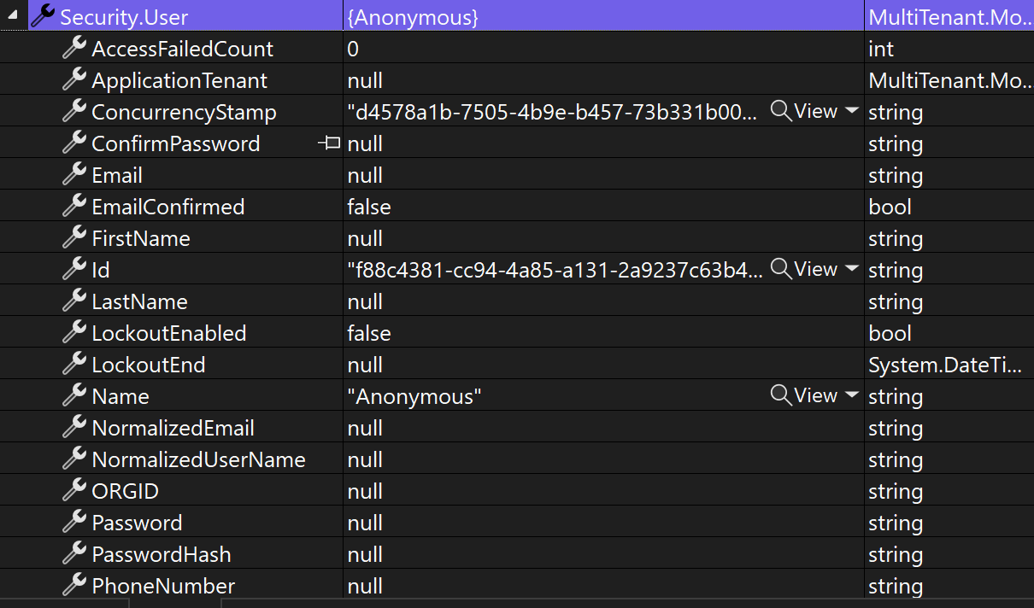
Task: Click the wrench icon next to NormalizedEmail
Action: click(x=75, y=427)
